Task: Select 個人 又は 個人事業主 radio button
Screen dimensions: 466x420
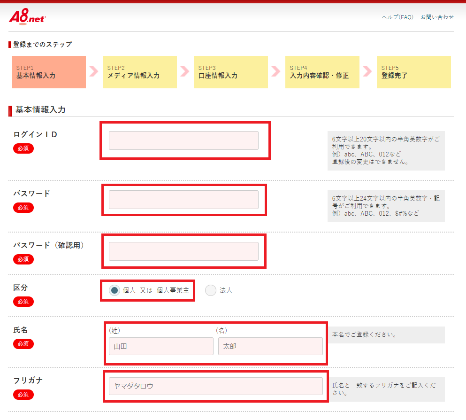Action: pos(115,290)
